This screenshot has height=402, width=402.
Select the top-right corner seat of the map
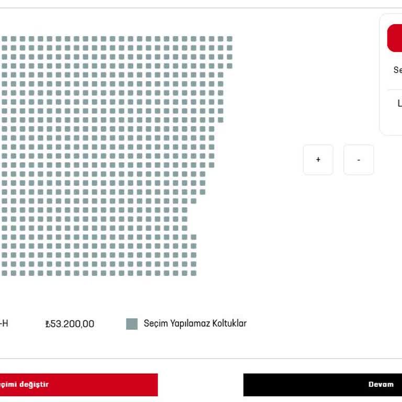[229, 39]
